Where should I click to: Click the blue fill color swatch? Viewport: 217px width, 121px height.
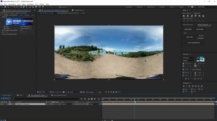[x=201, y=58]
